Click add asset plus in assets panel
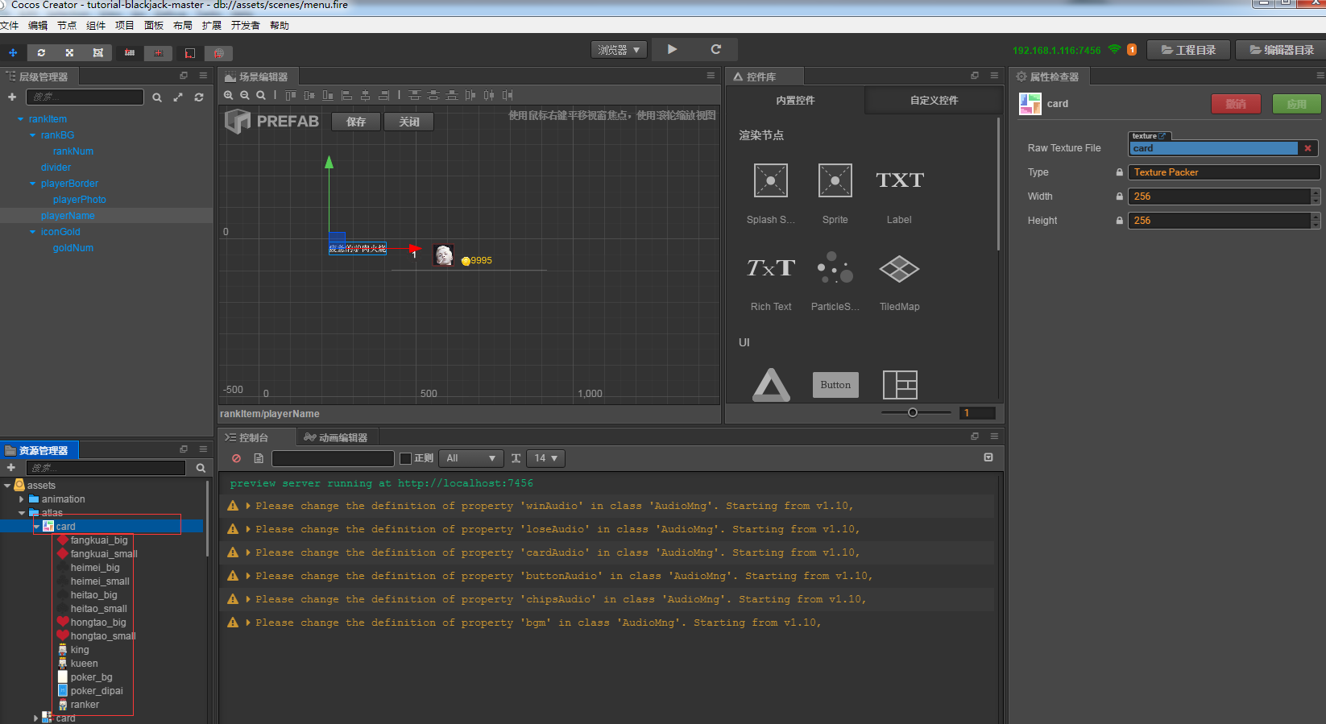 click(11, 468)
